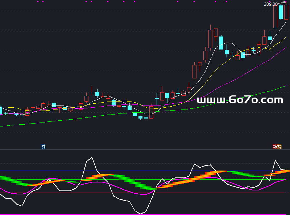290x215 pixels.
Task: Click the white oscillator line's lowest trough
Action: 141,213
